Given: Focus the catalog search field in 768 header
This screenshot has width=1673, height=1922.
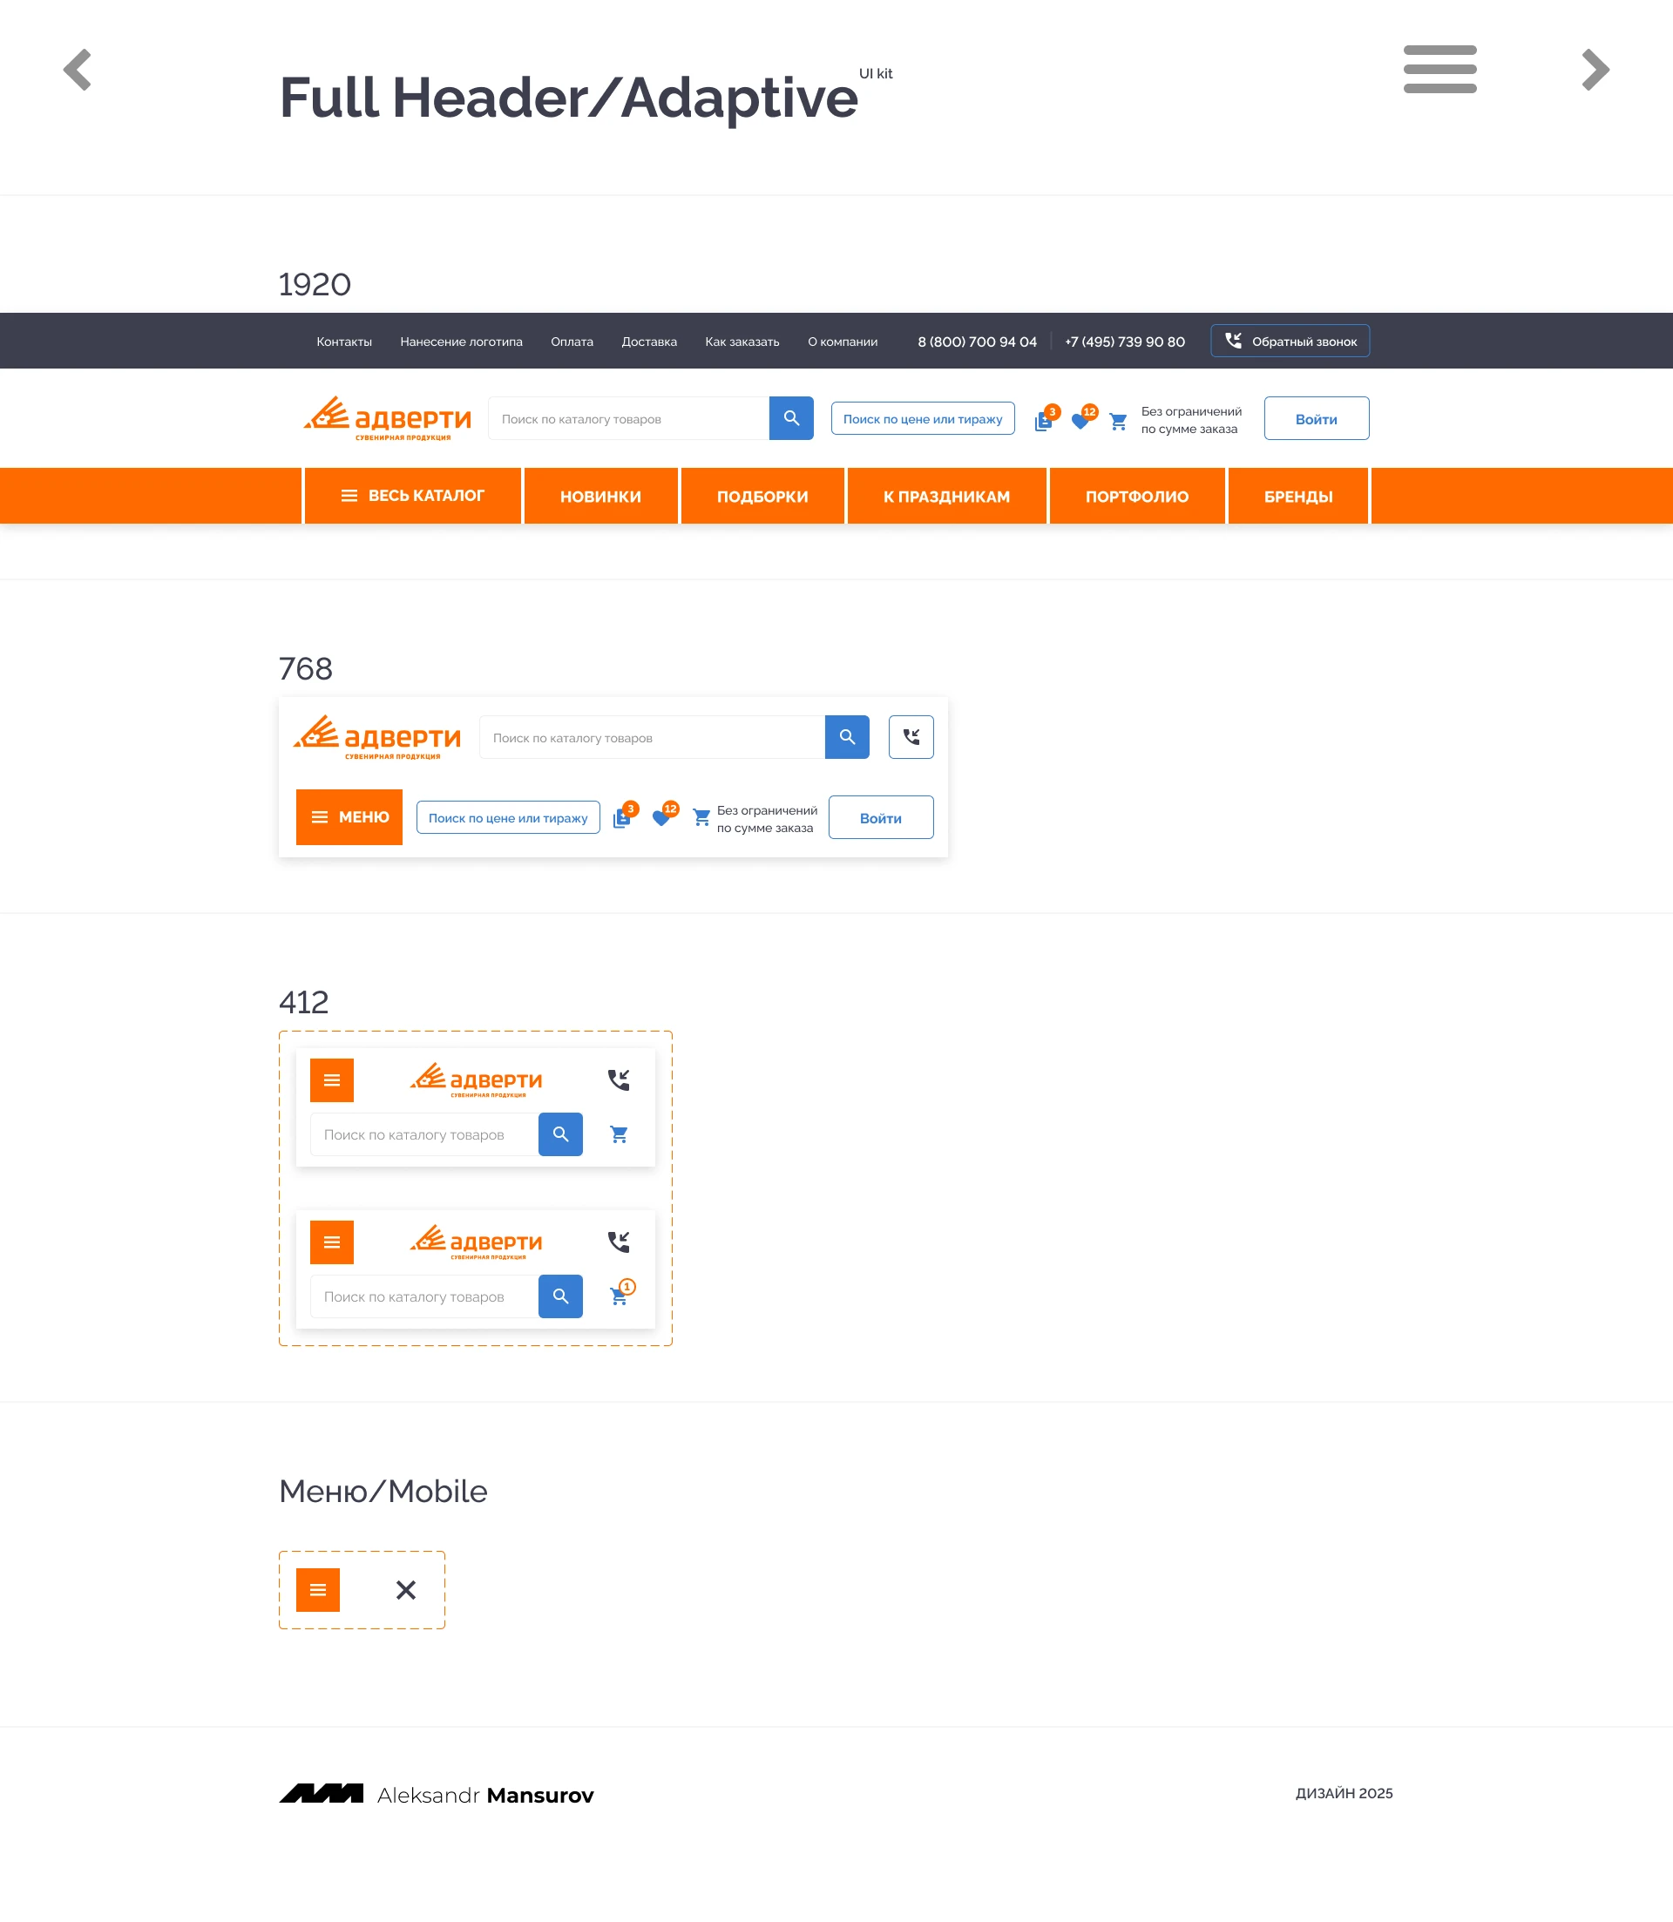Looking at the screenshot, I should pyautogui.click(x=652, y=737).
